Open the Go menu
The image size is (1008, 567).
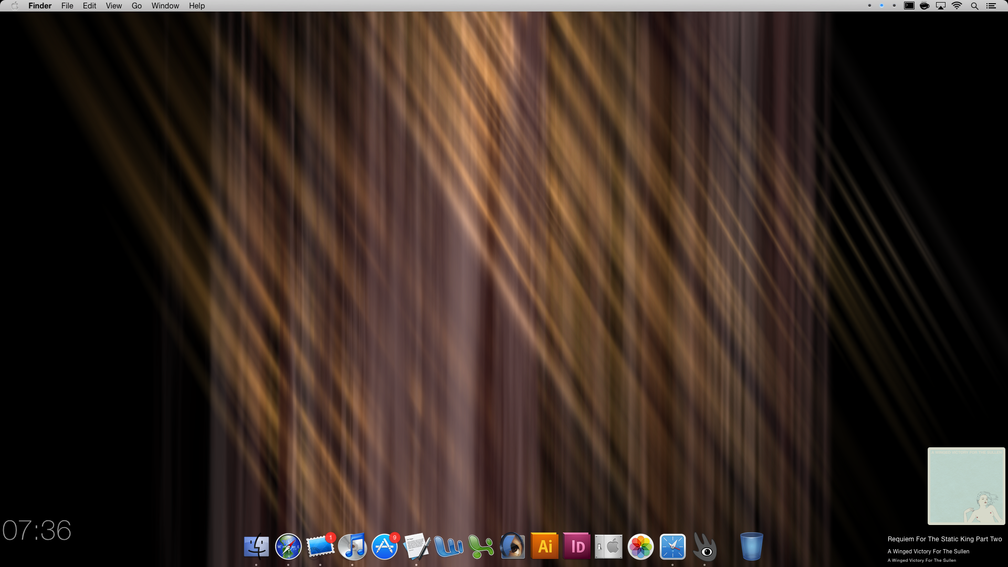[x=137, y=6]
